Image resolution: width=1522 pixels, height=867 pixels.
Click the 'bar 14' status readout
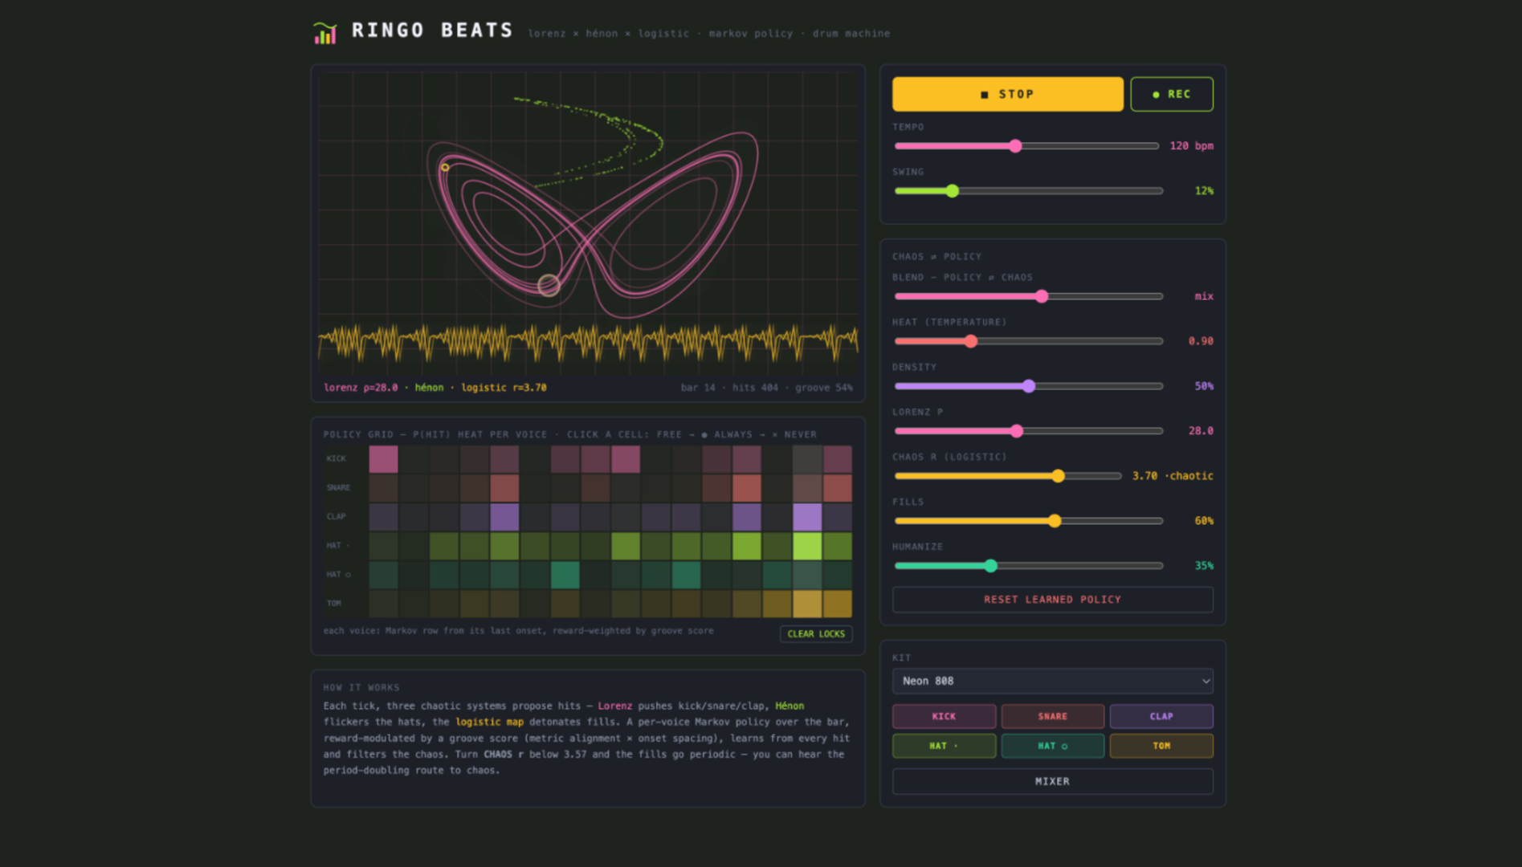click(698, 388)
